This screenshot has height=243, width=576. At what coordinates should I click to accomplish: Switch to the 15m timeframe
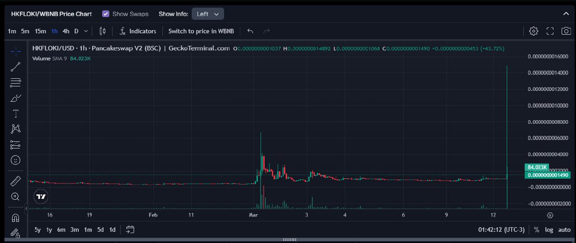[40, 31]
